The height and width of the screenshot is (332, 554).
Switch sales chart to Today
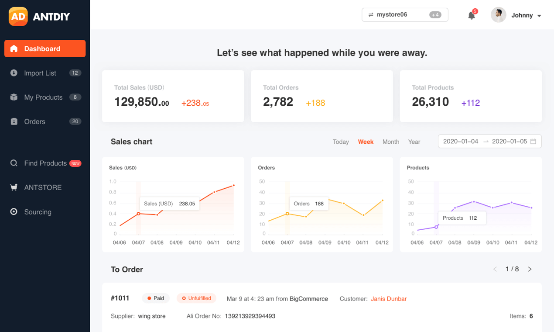pyautogui.click(x=341, y=142)
